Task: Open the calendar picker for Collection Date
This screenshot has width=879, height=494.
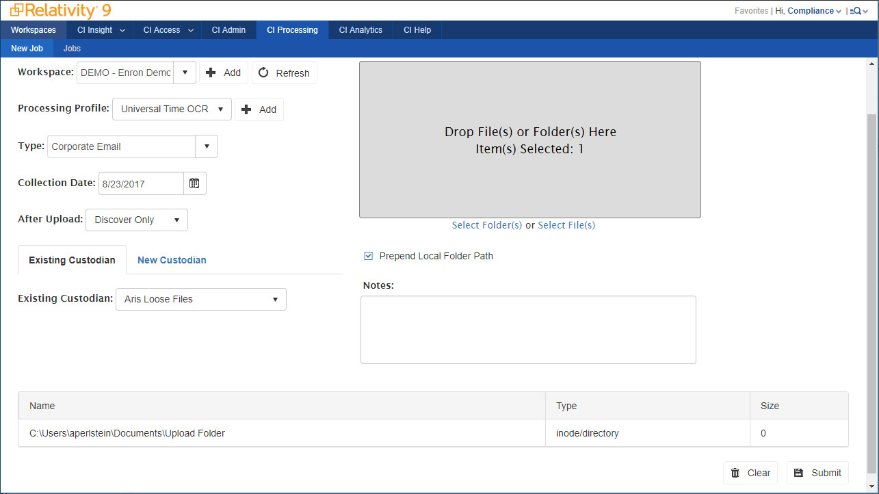Action: point(194,183)
